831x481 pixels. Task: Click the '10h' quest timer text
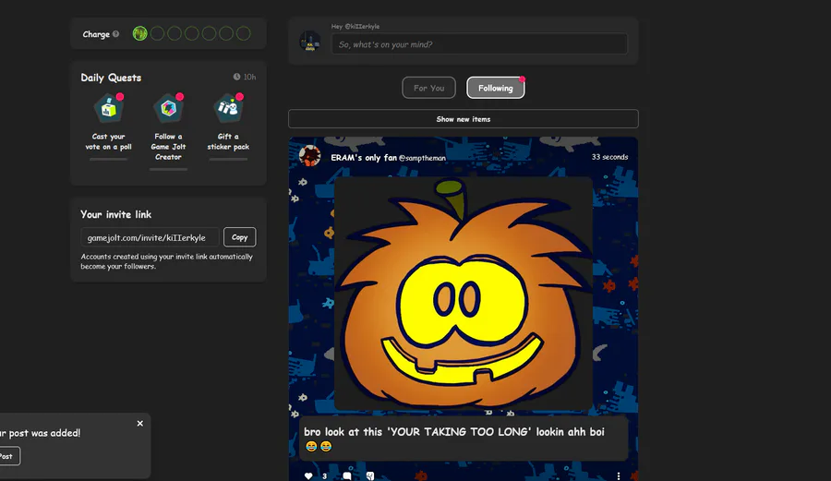pos(249,77)
